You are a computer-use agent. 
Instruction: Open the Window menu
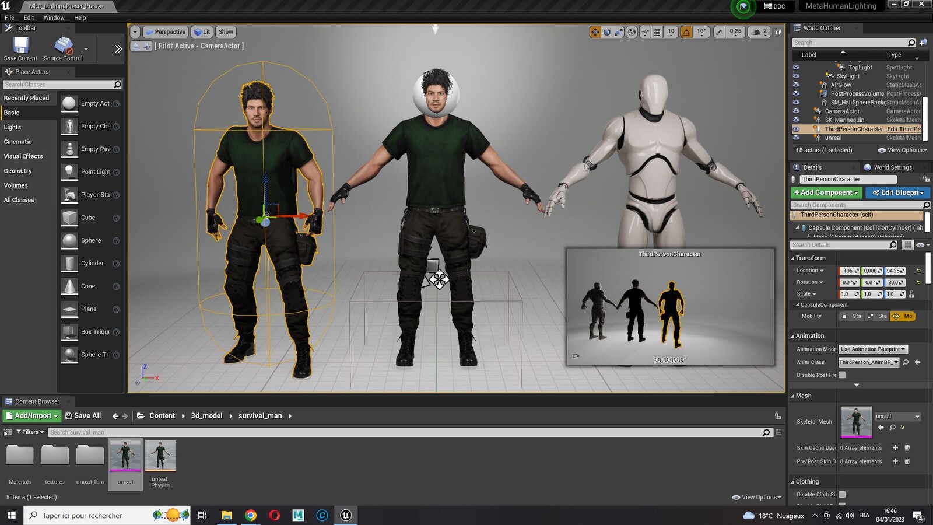pyautogui.click(x=54, y=18)
